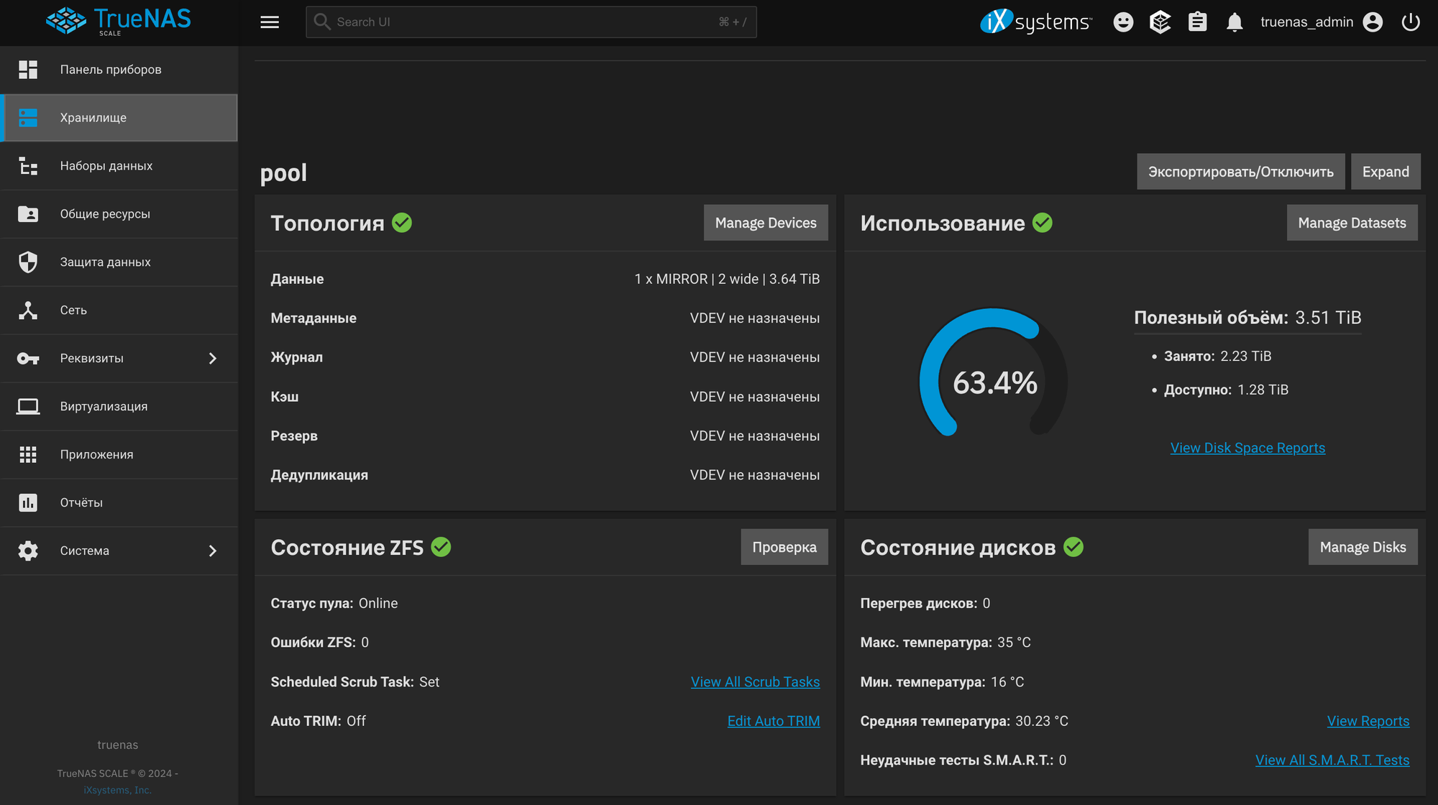Open Наборы данных menu item
1438x805 pixels.
[x=119, y=166]
